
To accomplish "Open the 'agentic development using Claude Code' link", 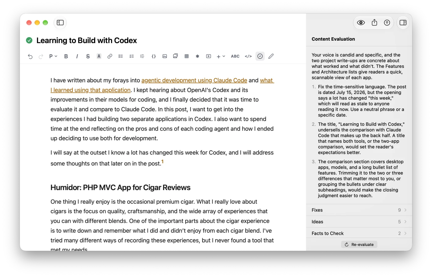I will 194,80.
